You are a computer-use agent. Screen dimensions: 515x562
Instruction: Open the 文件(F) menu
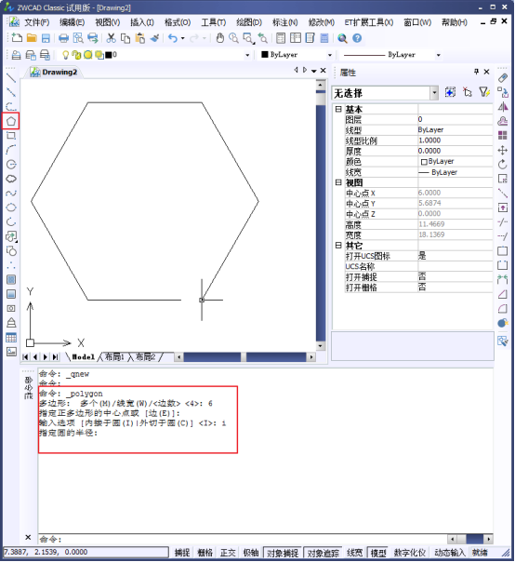coord(36,22)
